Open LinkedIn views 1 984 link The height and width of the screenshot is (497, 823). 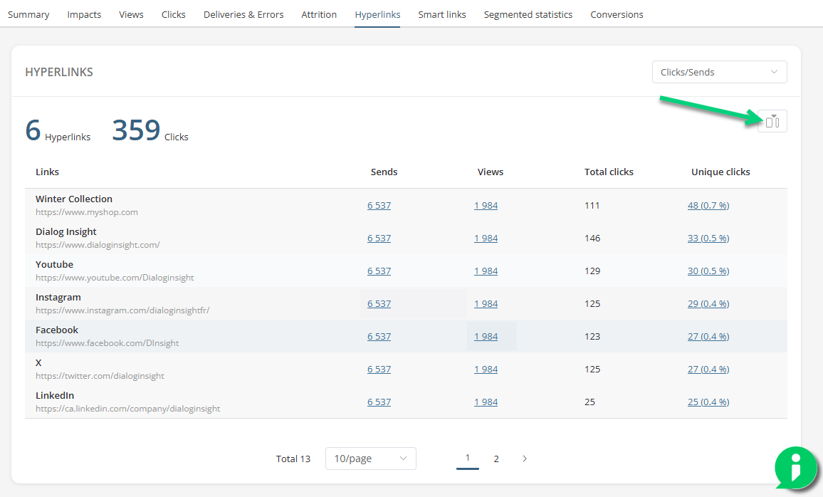click(486, 402)
